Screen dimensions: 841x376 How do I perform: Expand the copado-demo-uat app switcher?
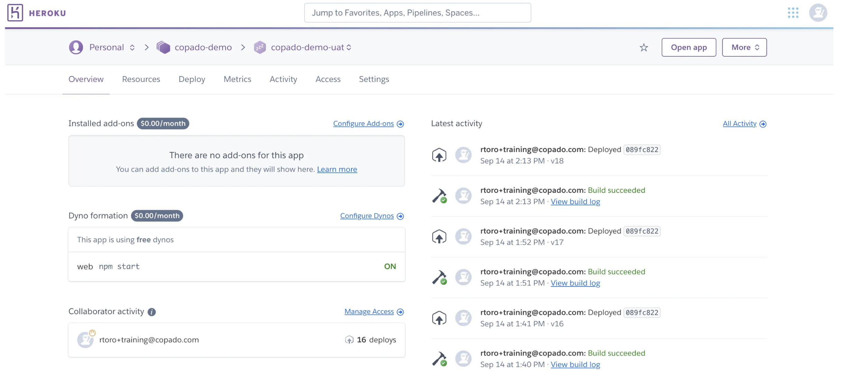click(349, 47)
